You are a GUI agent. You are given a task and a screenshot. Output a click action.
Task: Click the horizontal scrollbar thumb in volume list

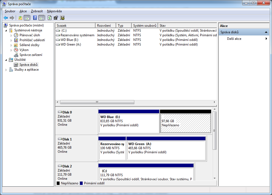[97, 102]
